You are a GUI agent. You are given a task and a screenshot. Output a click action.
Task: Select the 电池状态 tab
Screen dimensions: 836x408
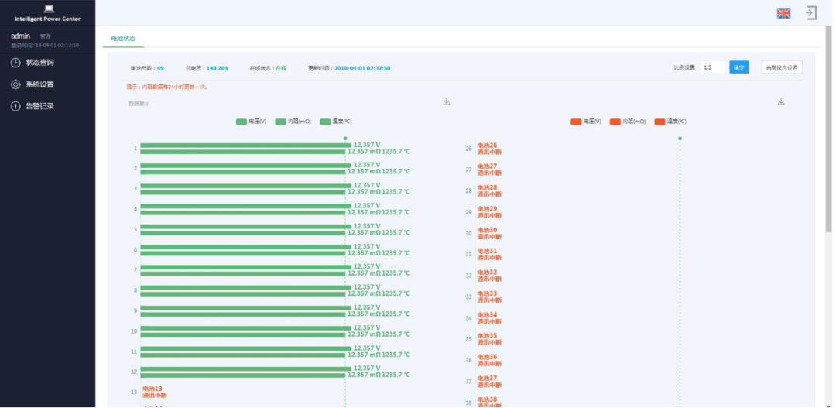pos(123,38)
